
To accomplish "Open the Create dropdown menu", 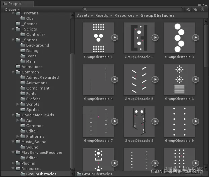I will click(x=12, y=10).
